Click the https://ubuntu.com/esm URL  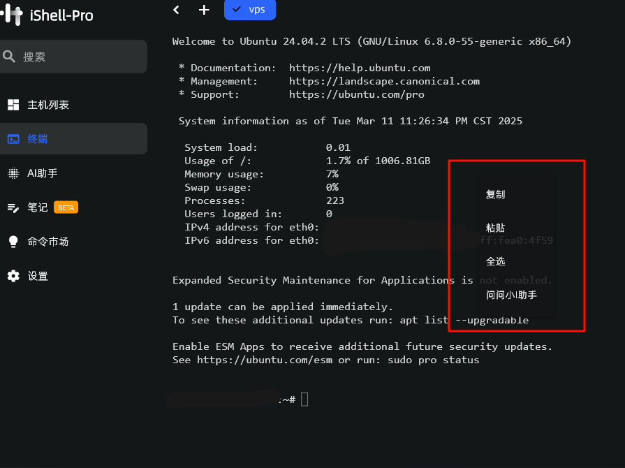265,360
